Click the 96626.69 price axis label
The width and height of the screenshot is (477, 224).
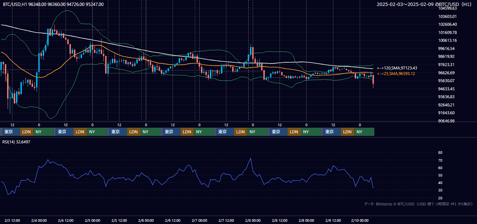[x=446, y=73]
